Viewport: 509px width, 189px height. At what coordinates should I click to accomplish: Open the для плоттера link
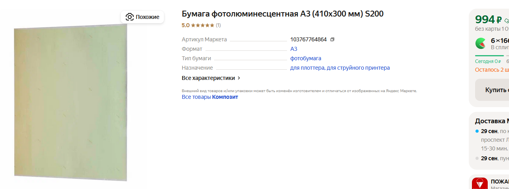(308, 68)
